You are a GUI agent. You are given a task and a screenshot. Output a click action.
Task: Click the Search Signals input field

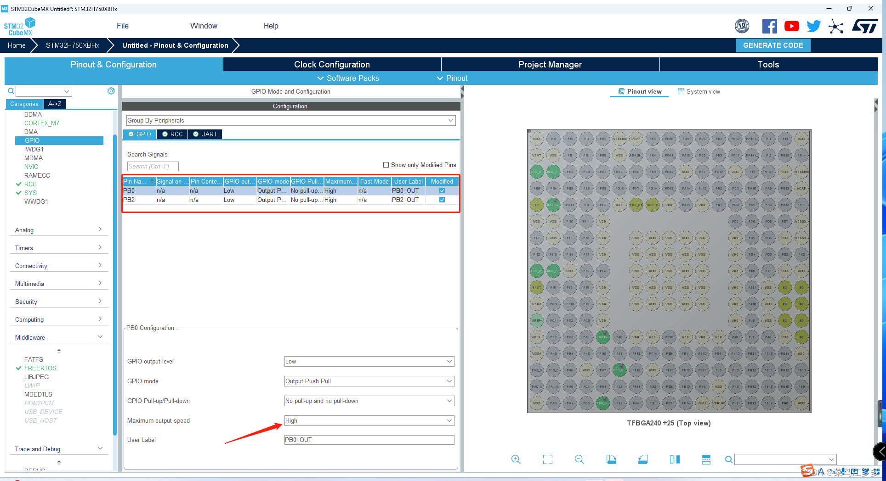point(153,166)
